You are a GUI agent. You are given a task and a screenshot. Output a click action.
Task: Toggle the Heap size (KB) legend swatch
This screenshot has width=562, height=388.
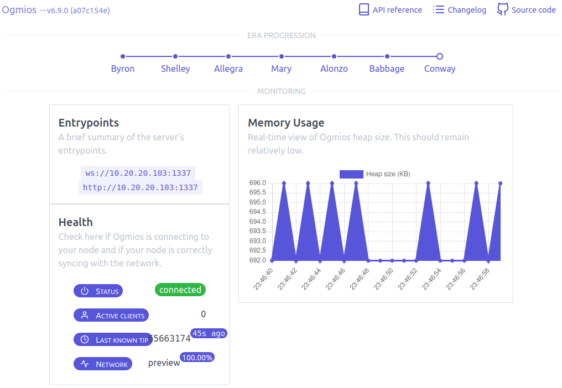pyautogui.click(x=351, y=174)
